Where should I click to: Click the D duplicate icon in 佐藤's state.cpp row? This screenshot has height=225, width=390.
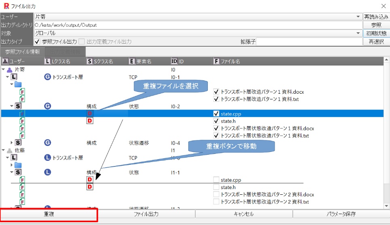tap(90, 179)
